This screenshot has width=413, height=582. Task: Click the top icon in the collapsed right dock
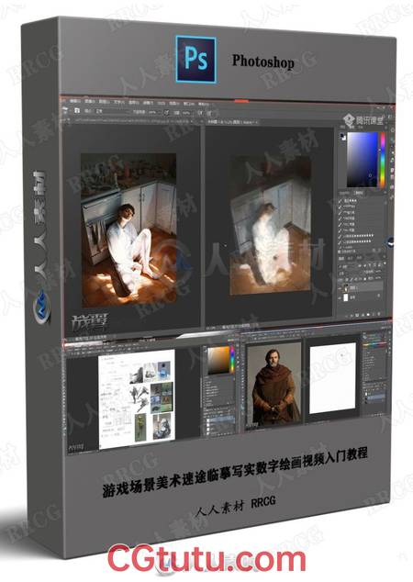tap(393, 130)
